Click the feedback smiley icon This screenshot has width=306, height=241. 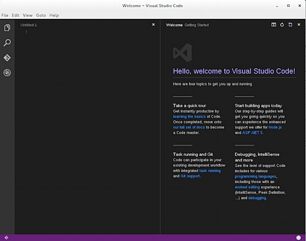coord(298,238)
